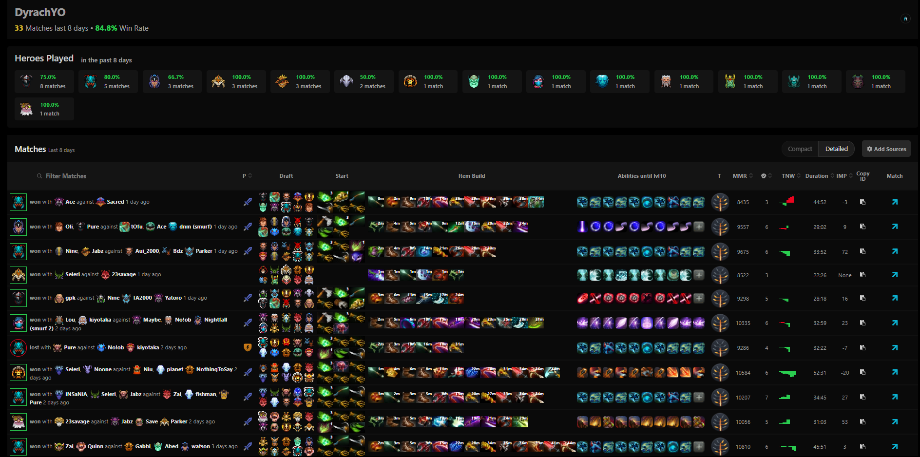This screenshot has height=457, width=920.
Task: Select the 8 matches 75.0% hero card
Action: pos(44,81)
